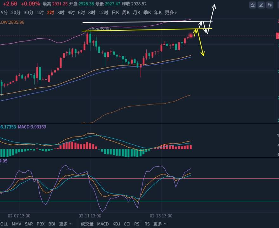Click the +2.56 price change value

[x=10, y=4]
